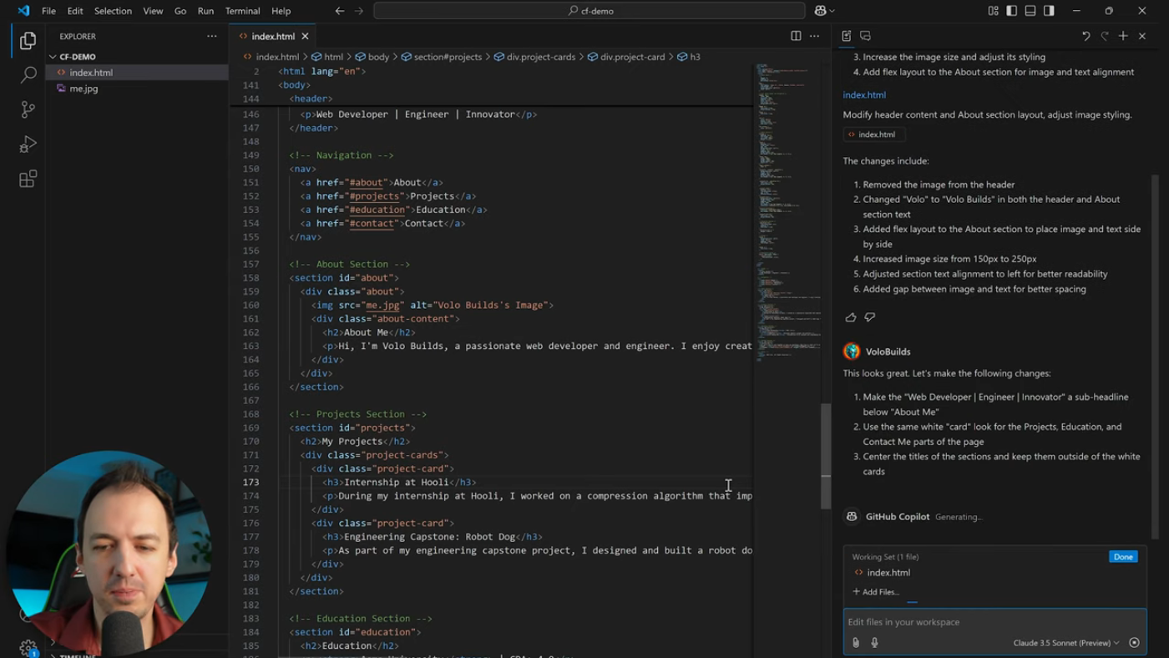Open the Customize Layout icon
The width and height of the screenshot is (1169, 658).
tap(993, 11)
